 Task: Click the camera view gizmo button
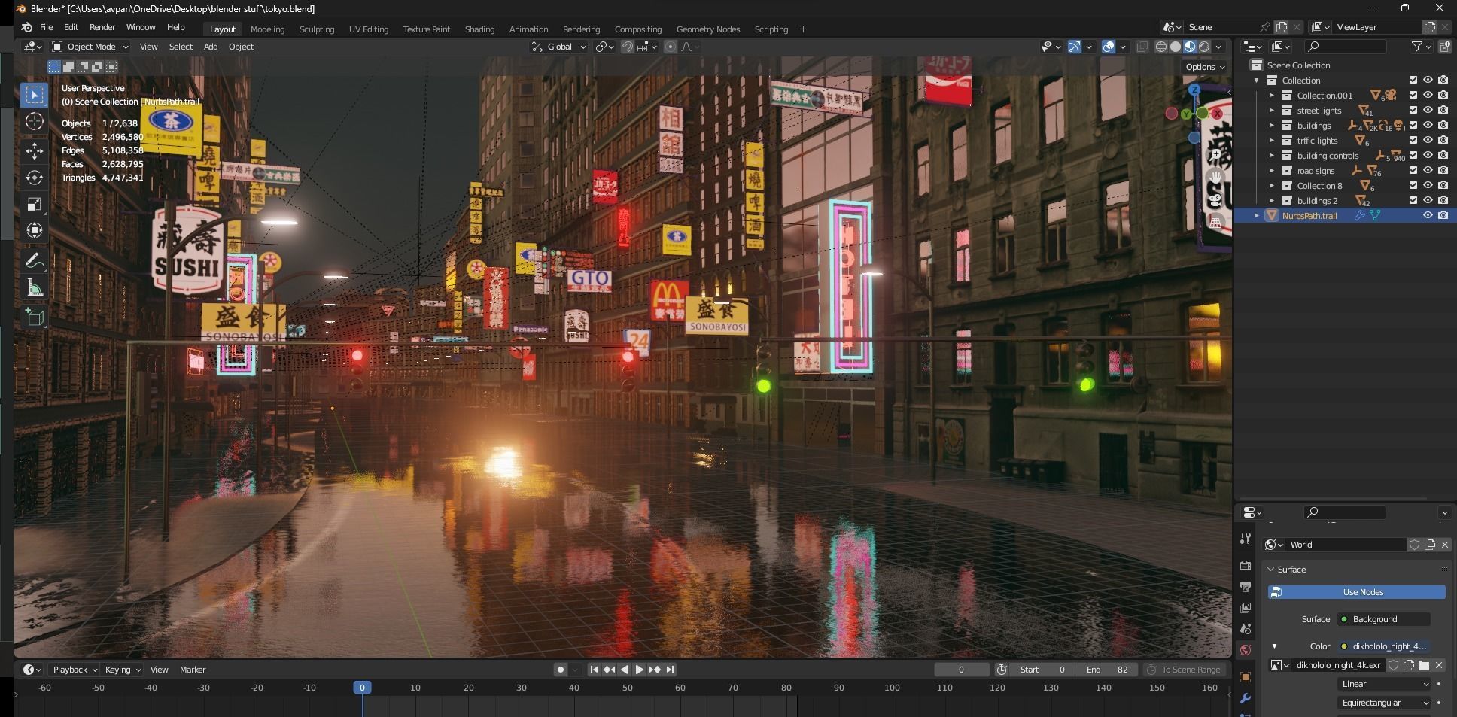pos(1215,200)
